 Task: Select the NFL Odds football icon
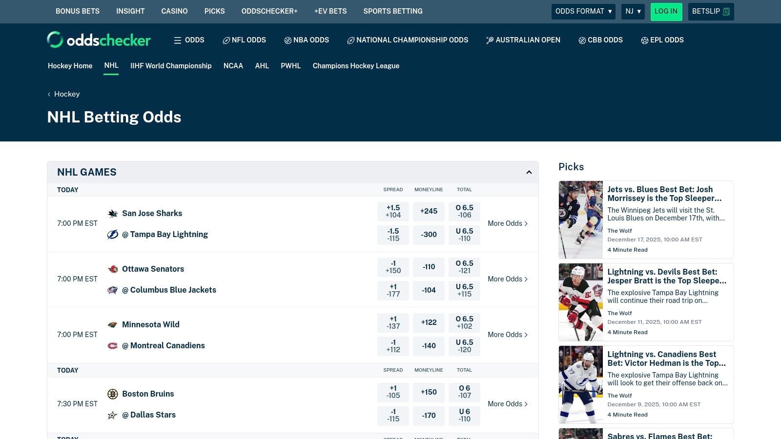[x=226, y=40]
